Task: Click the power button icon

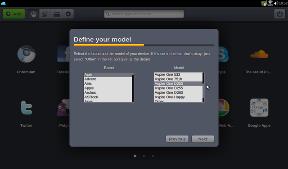Action: pos(280,14)
